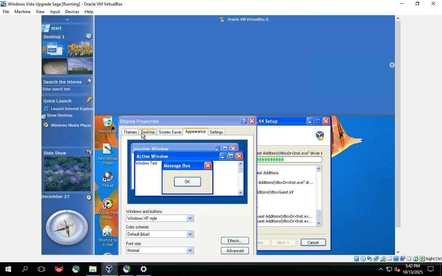This screenshot has width=442, height=276.
Task: Click the Show Desktop icon in sidebar
Action: (x=44, y=117)
